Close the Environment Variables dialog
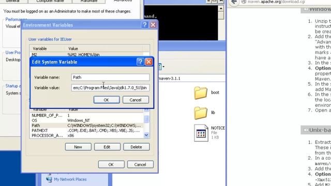This screenshot has height=186, width=331. pyautogui.click(x=153, y=25)
